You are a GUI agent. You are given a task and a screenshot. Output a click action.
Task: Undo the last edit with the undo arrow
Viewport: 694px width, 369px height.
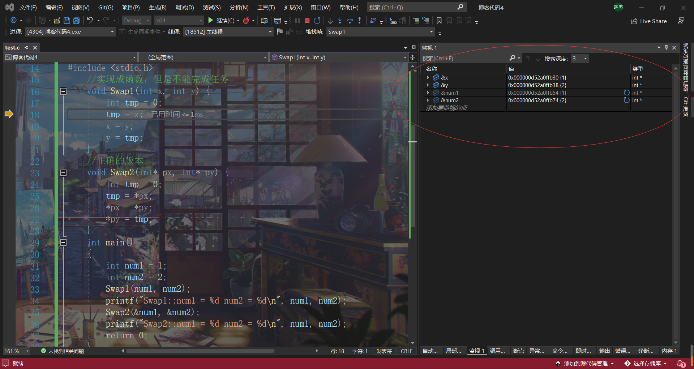click(x=90, y=21)
